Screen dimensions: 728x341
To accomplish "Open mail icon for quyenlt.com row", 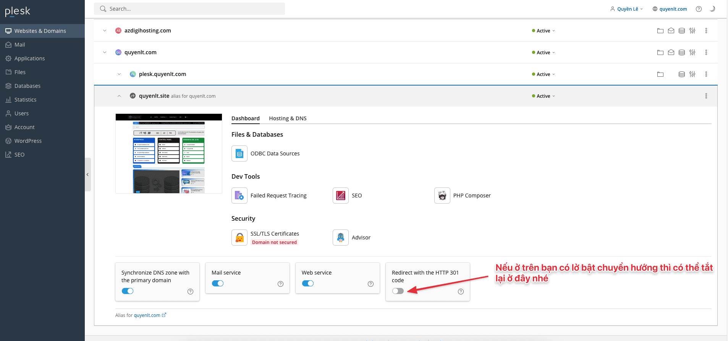I will (x=671, y=52).
